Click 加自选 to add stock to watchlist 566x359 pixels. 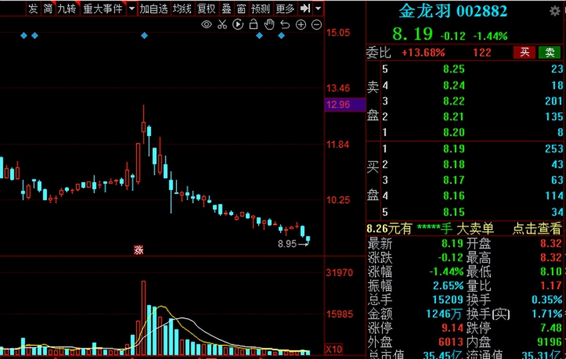click(153, 8)
